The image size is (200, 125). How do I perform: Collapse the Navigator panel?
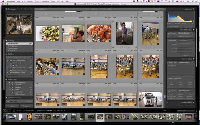pos(7,9)
